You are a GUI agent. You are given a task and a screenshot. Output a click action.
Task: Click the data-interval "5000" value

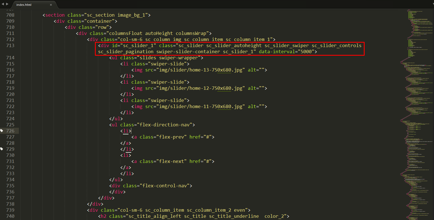pyautogui.click(x=306, y=52)
